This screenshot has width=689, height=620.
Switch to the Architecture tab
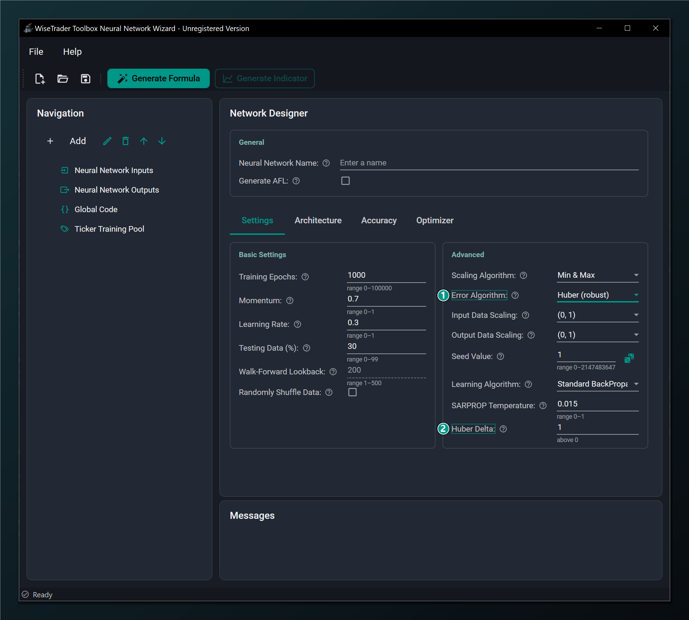click(318, 221)
